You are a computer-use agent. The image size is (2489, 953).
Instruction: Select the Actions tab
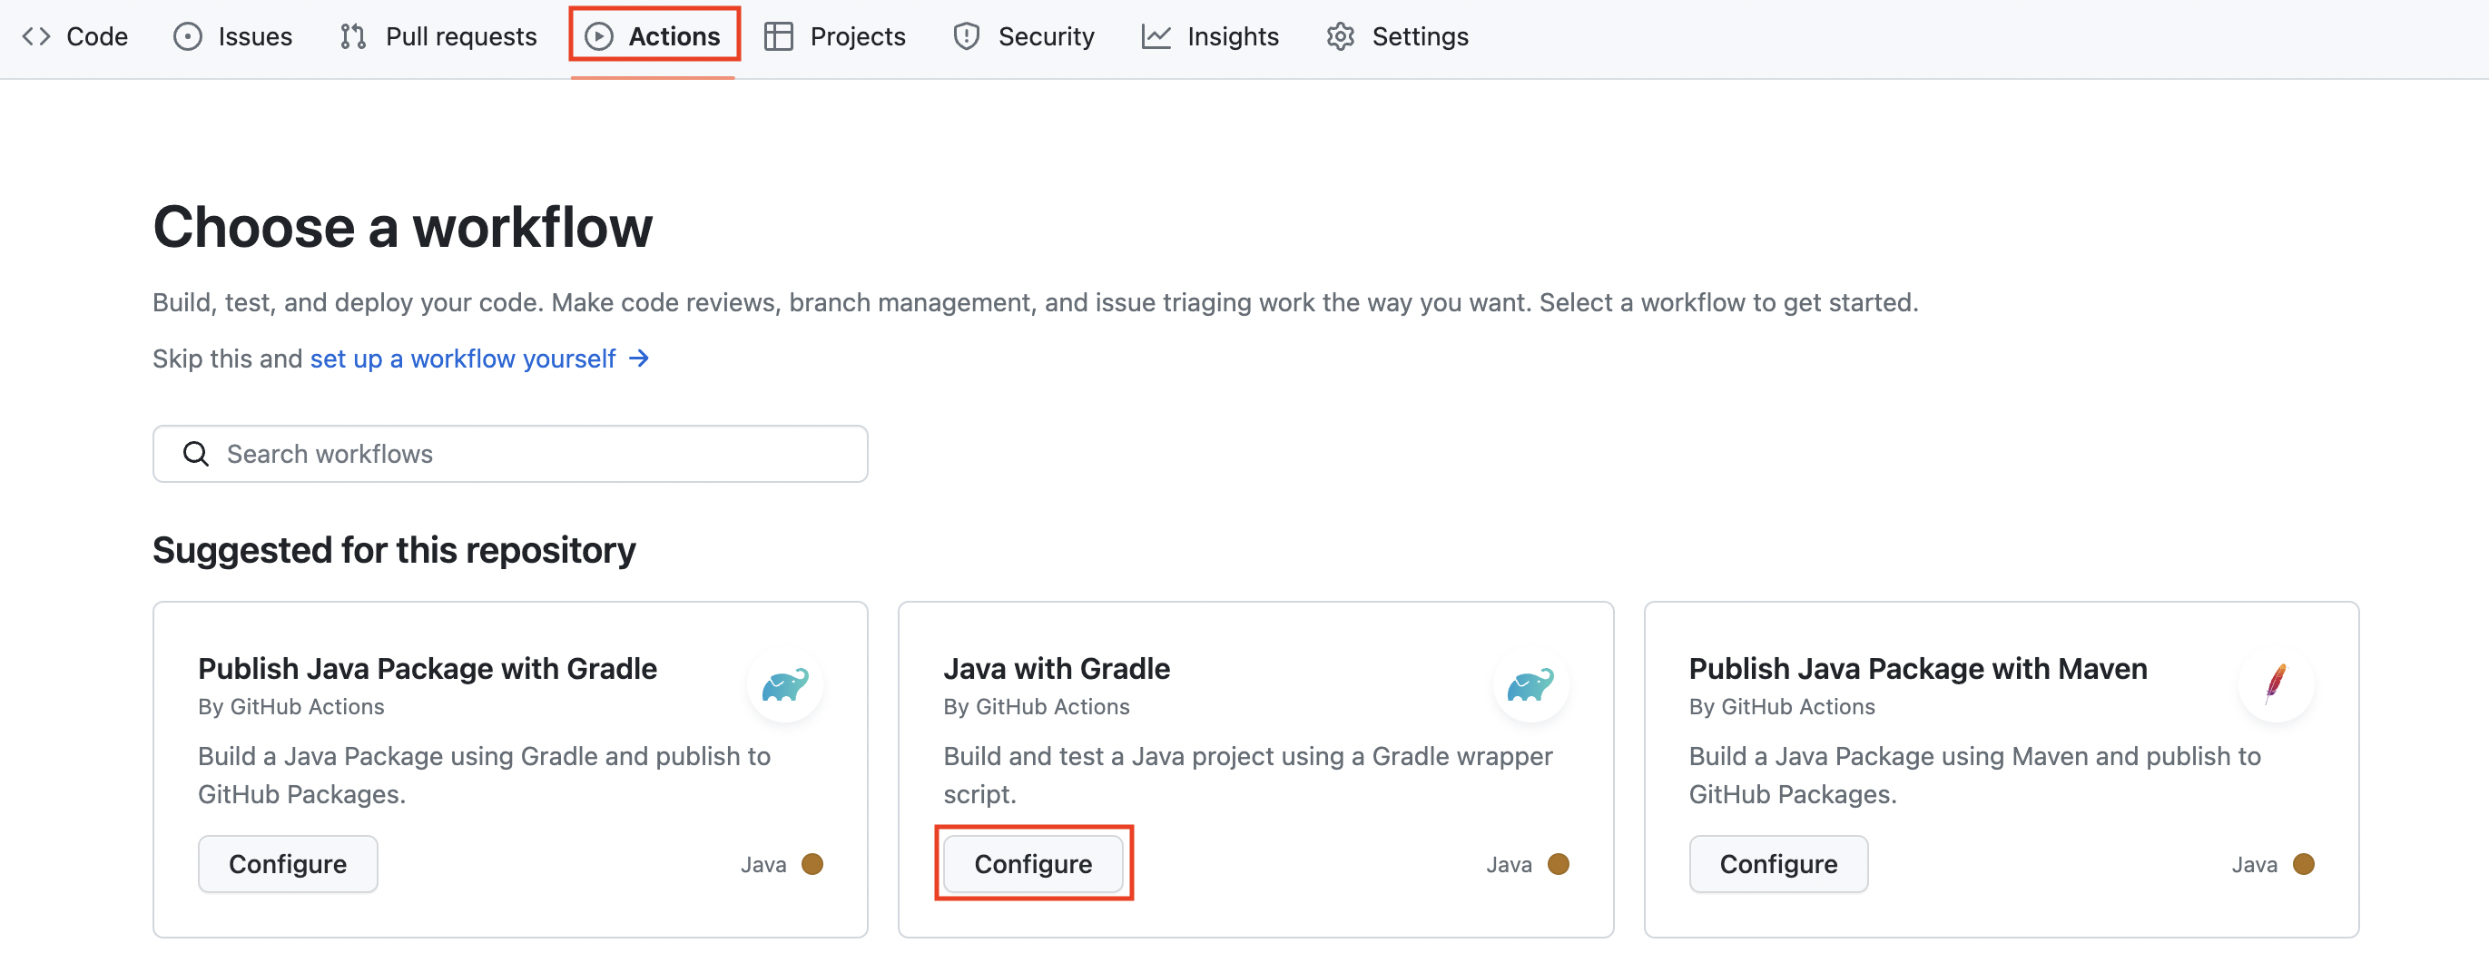point(654,35)
